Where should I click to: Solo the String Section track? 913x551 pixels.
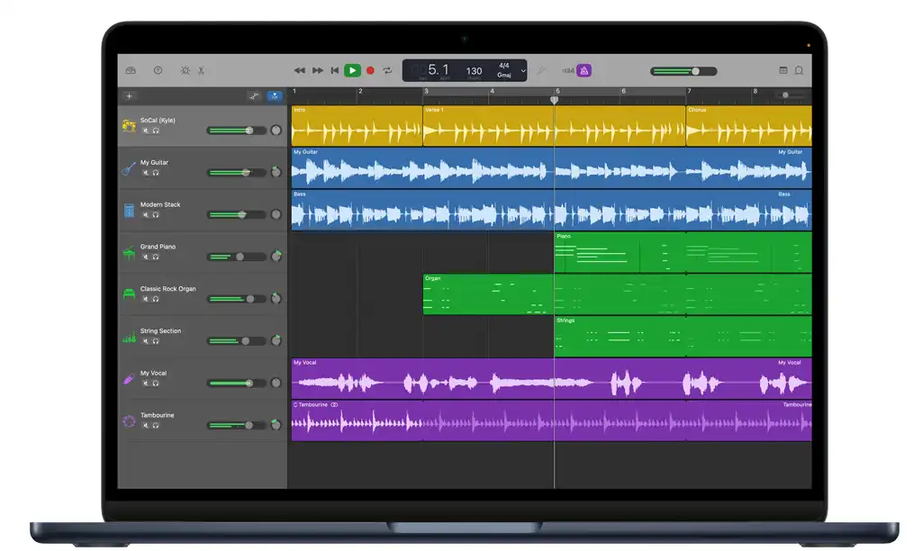coord(156,341)
